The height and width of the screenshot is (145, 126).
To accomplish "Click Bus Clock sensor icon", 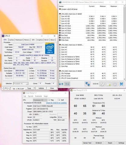I will [60, 35].
